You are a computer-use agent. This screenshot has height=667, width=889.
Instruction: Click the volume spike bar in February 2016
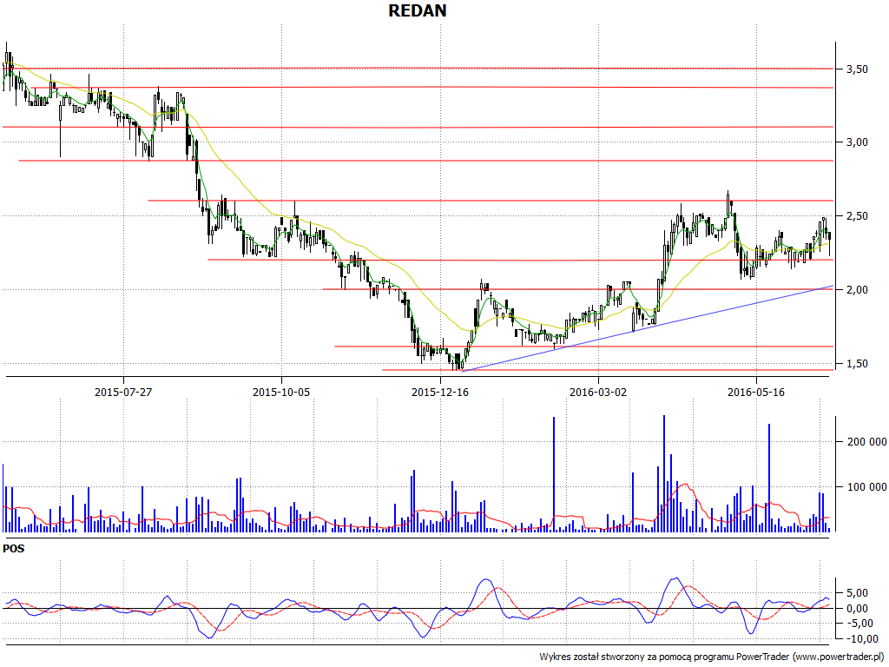tap(554, 475)
